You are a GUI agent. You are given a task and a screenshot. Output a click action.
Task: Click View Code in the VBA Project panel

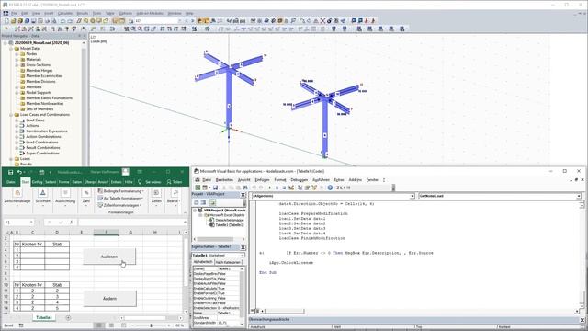pyautogui.click(x=197, y=202)
